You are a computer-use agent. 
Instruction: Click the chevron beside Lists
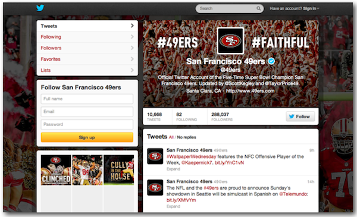132,70
